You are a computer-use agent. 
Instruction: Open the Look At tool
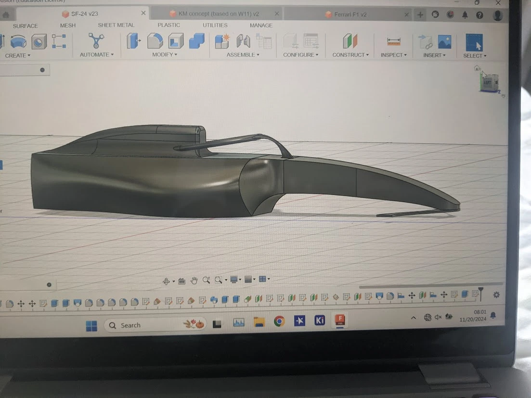click(182, 280)
